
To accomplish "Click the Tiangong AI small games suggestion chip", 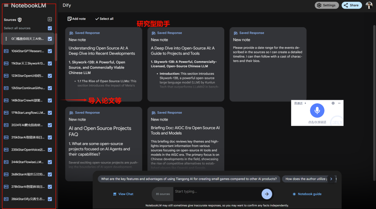I will pos(189,179).
